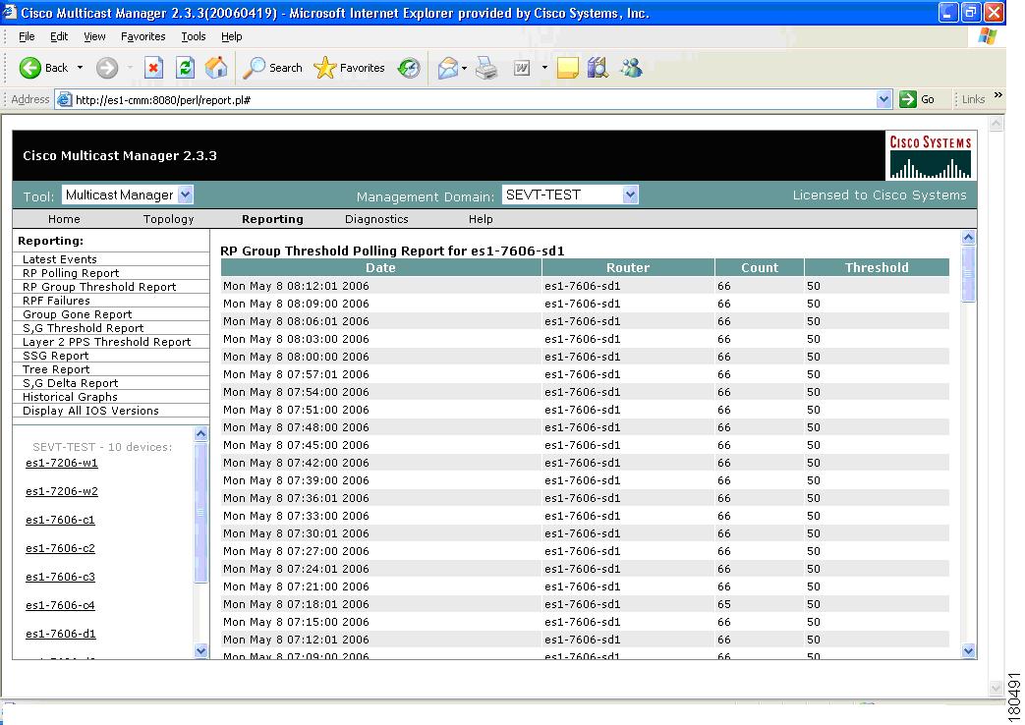Switch to the Topology tab
Image resolution: width=1025 pixels, height=725 pixels.
point(169,219)
